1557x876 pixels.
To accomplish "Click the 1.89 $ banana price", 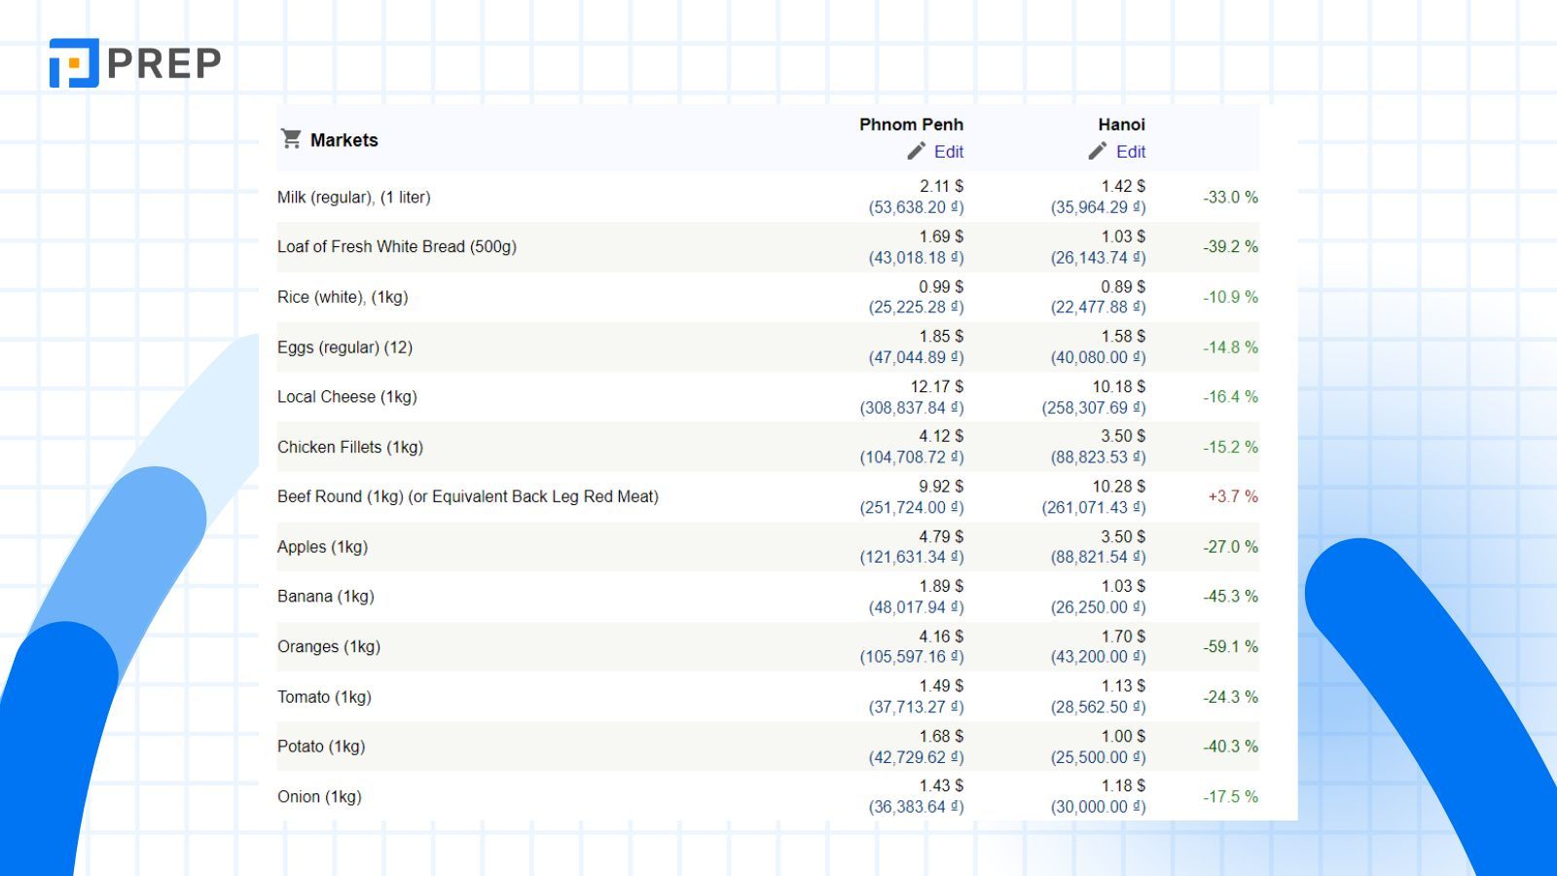I will pos(941,587).
